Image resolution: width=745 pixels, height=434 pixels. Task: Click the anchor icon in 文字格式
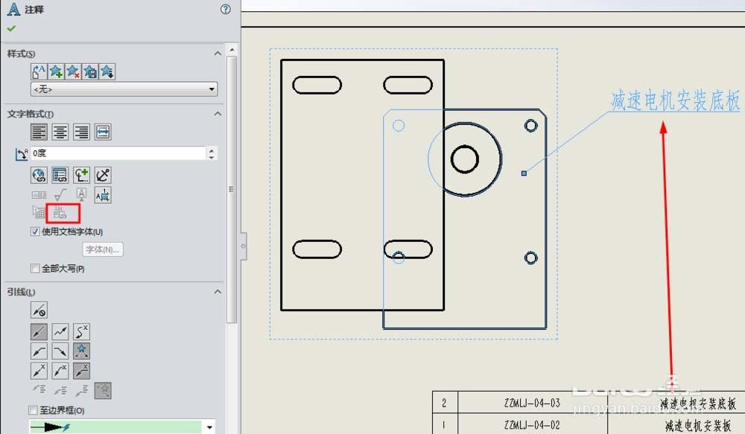[102, 175]
